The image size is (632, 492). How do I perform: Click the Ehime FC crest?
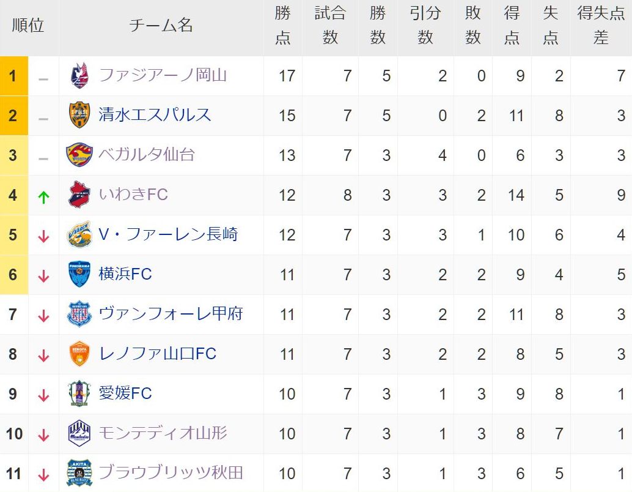click(x=79, y=393)
